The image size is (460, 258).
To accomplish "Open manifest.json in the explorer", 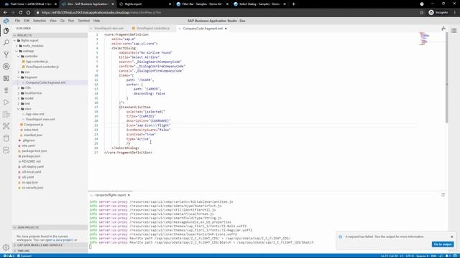I will click(x=33, y=135).
